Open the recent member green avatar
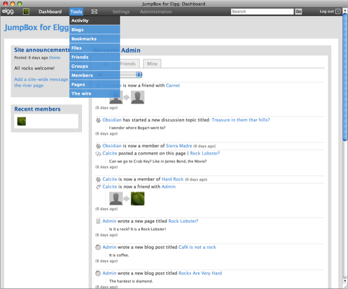 [21, 121]
